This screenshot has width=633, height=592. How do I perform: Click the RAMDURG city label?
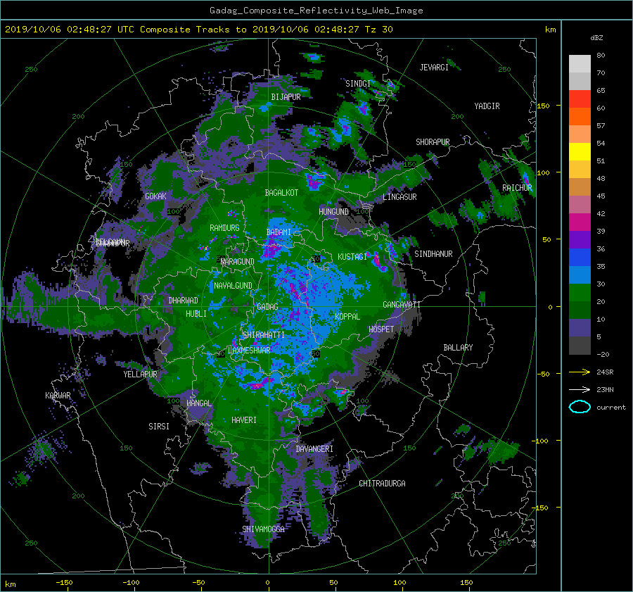click(224, 228)
